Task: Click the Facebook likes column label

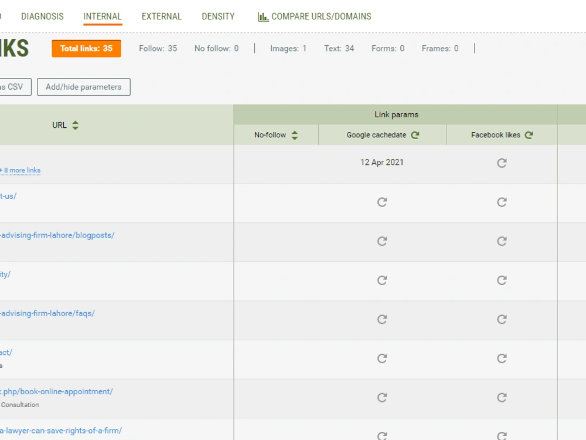Action: [x=496, y=135]
